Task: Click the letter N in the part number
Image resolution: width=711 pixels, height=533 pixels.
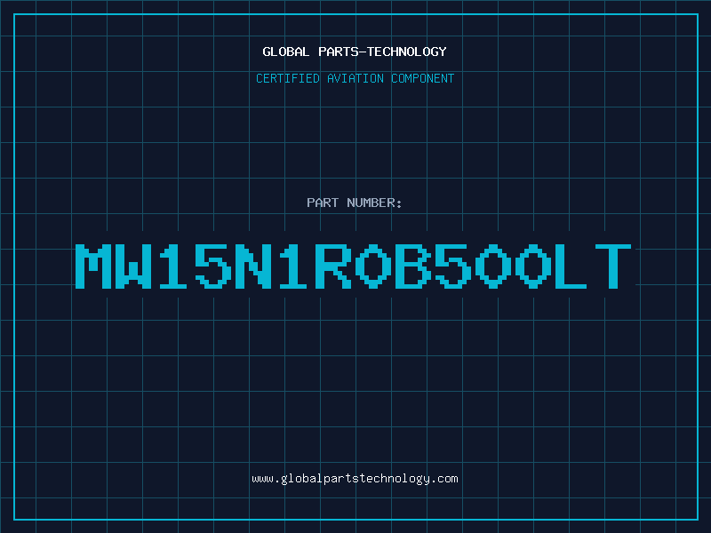Action: [253, 266]
